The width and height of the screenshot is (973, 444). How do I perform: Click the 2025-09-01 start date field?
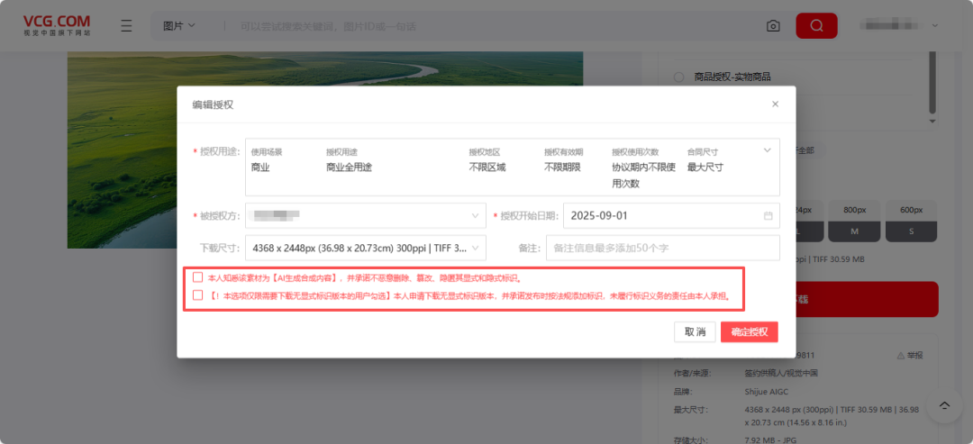[671, 216]
